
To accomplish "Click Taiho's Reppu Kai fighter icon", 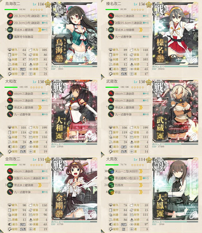I will (x=111, y=185).
